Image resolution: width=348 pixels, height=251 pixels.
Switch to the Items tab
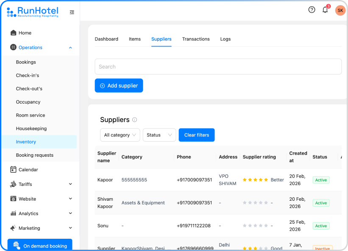point(135,39)
